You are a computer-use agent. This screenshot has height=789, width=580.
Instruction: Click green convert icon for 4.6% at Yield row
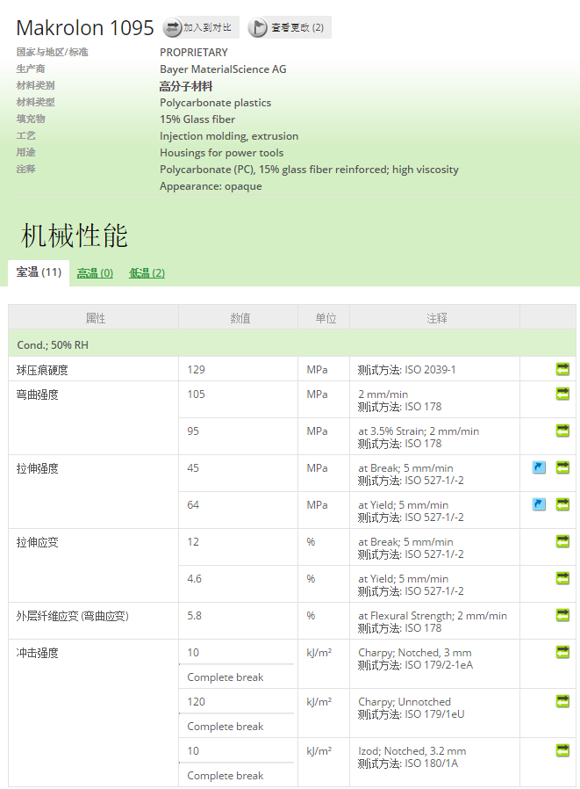562,579
